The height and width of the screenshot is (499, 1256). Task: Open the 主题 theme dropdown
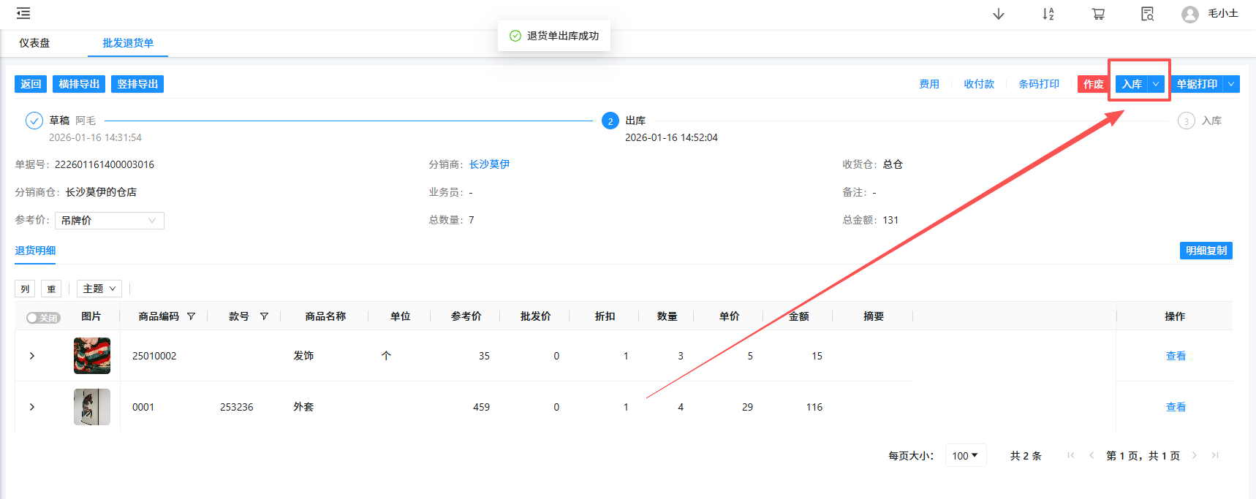pyautogui.click(x=99, y=289)
